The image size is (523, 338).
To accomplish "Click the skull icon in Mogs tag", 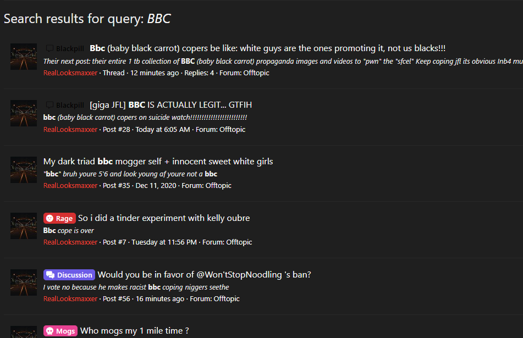I will tap(49, 331).
